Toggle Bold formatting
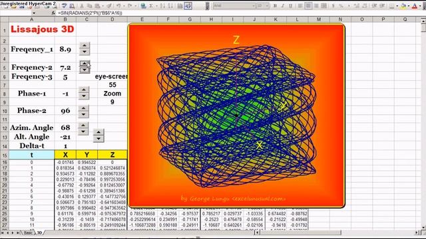Viewport: 426px width, 239px height. [x=275, y=6]
